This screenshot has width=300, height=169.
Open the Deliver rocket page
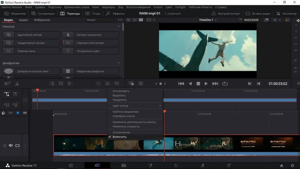click(229, 165)
